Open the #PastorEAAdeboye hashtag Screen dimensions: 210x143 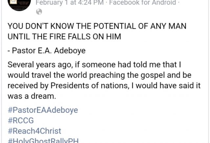coord(43,110)
